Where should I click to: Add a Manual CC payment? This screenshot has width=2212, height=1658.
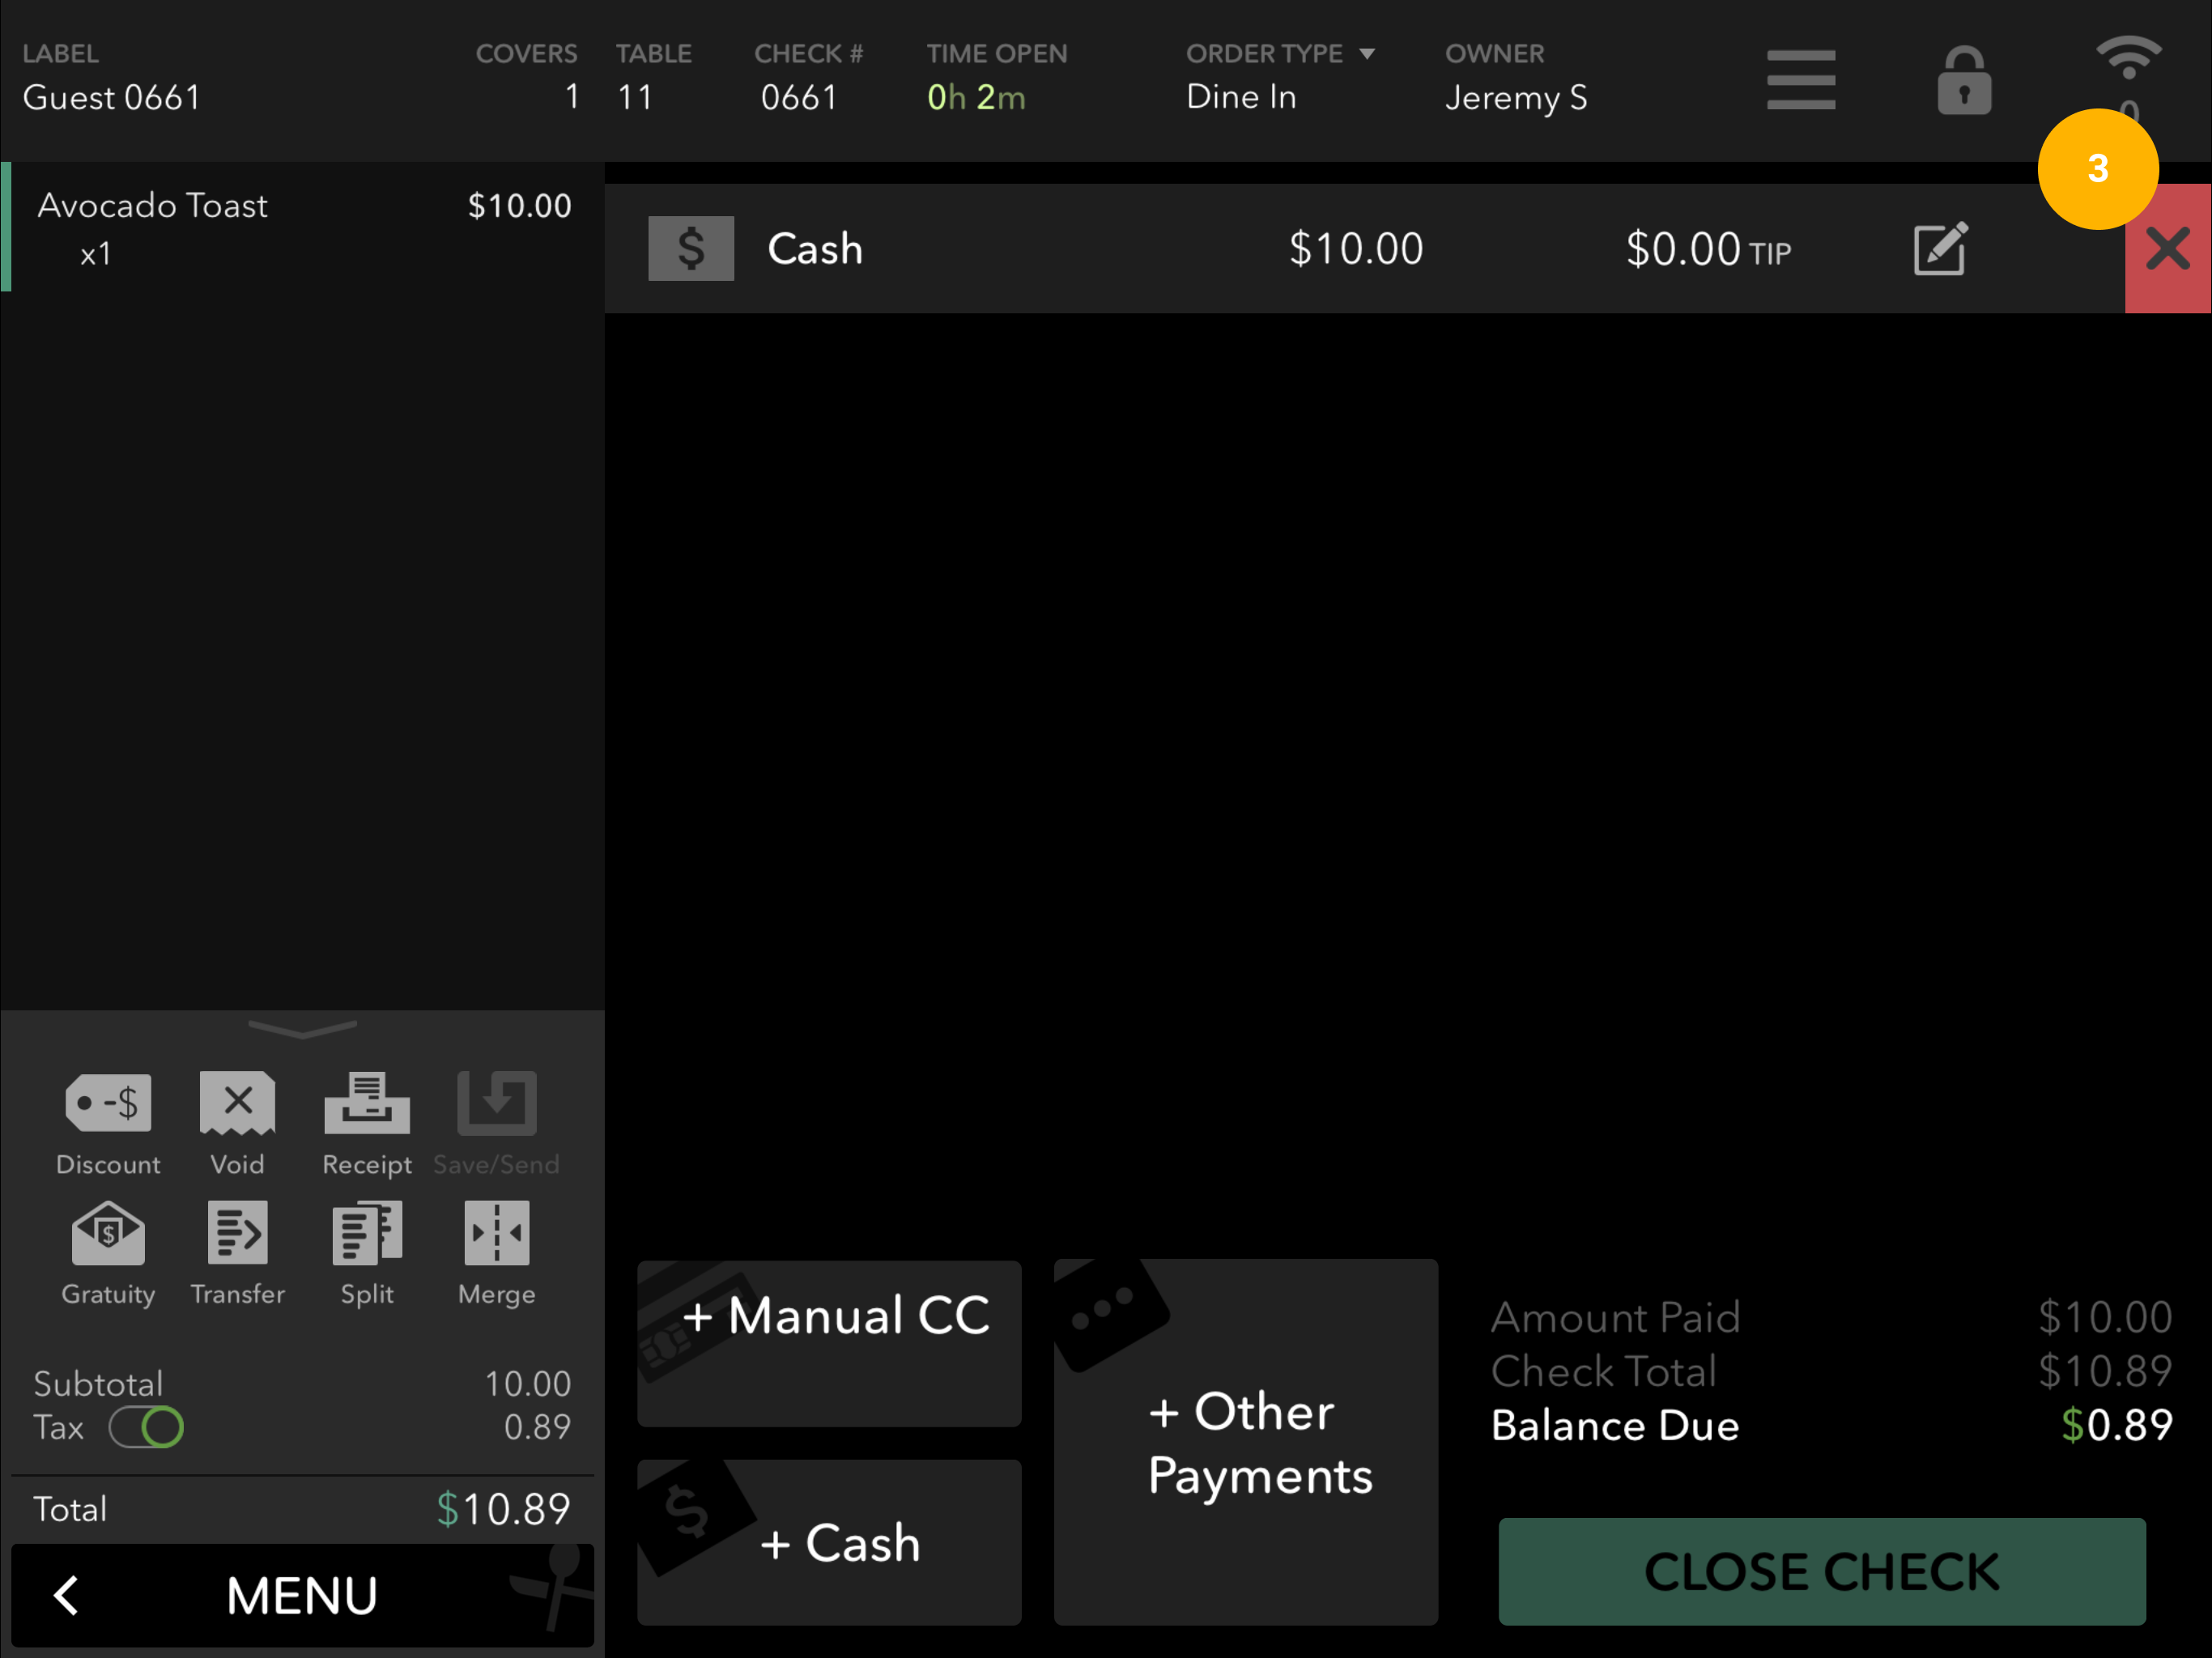(829, 1343)
